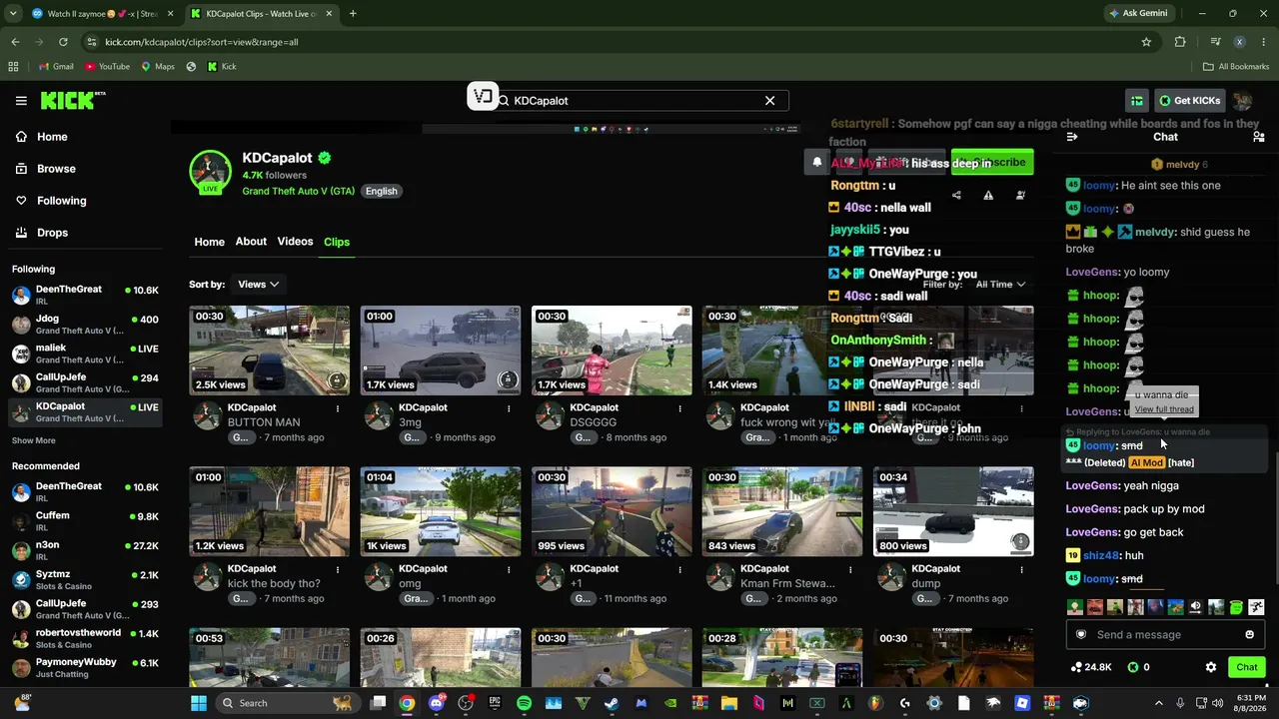
Task: Open options menu for +1 clip
Action: point(679,569)
